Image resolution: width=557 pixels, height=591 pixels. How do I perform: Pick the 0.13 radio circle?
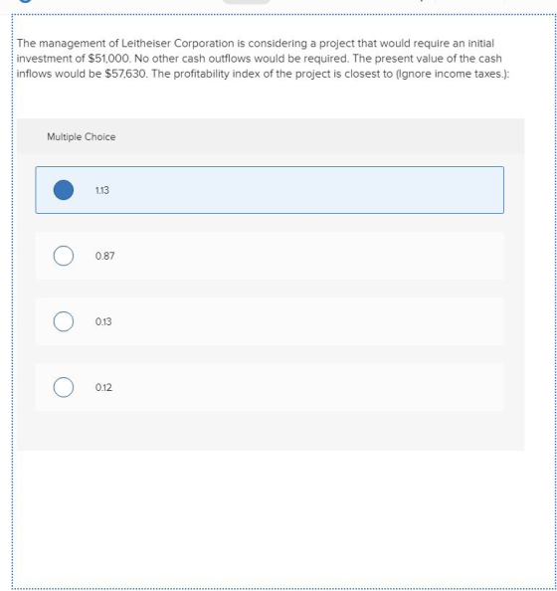[64, 321]
